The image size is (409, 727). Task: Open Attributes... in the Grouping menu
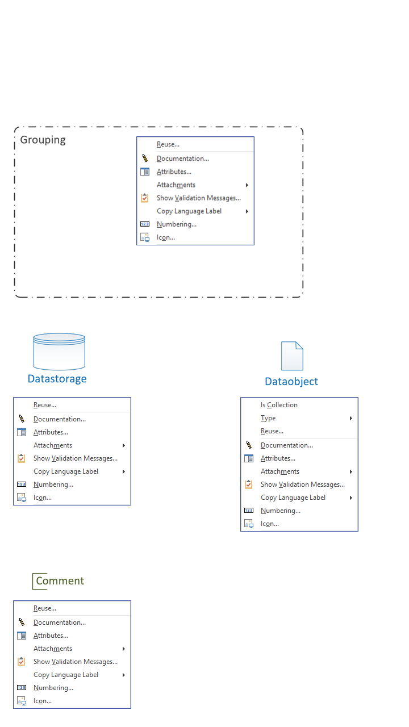tap(174, 172)
